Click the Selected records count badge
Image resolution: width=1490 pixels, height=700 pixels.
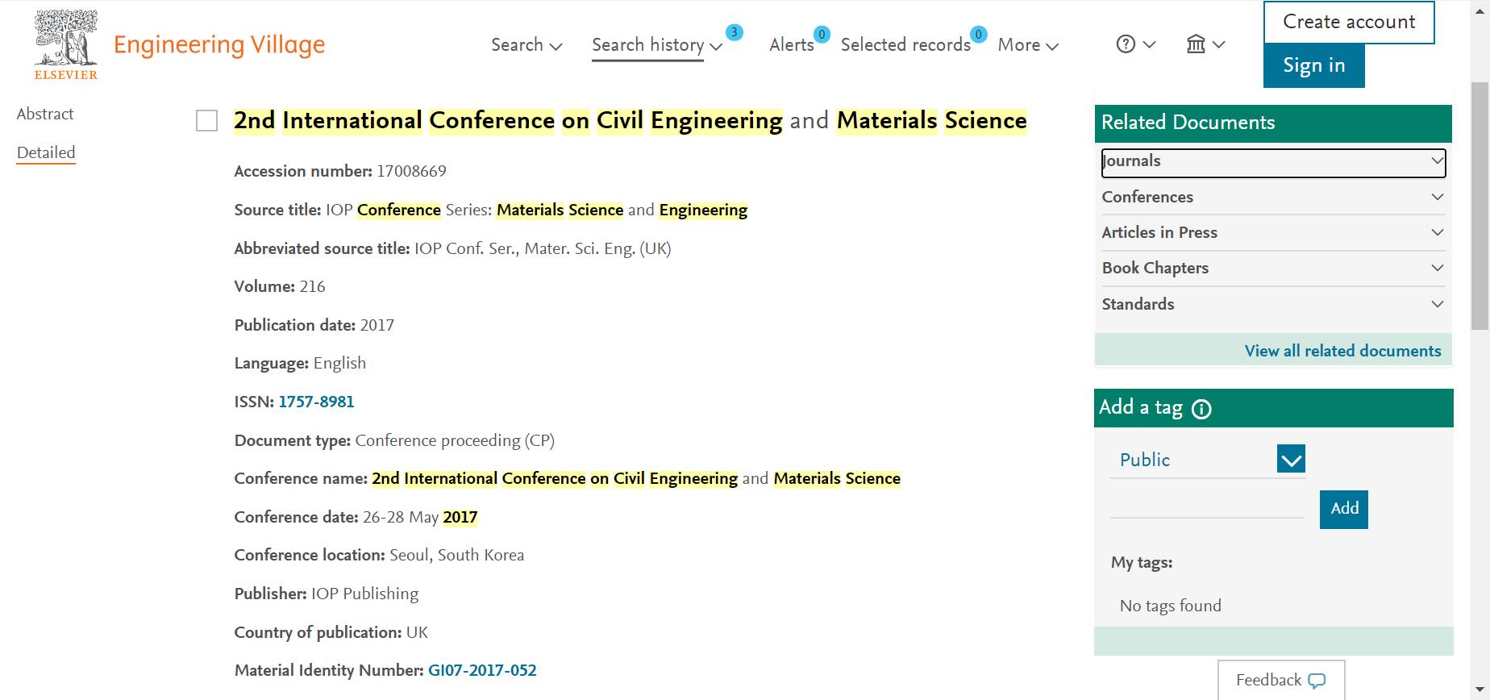[978, 34]
